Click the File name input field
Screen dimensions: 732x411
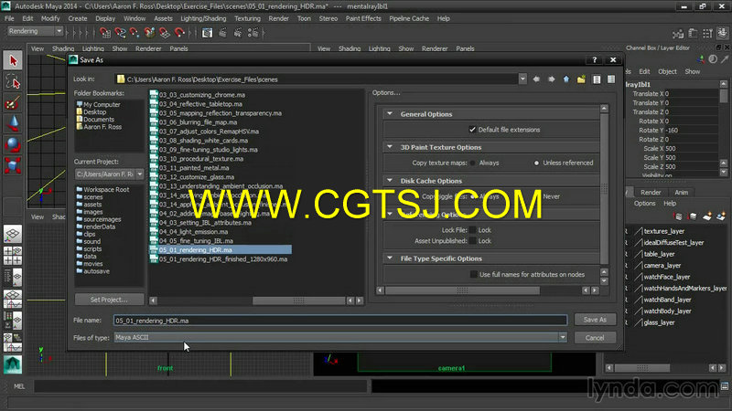pyautogui.click(x=340, y=321)
